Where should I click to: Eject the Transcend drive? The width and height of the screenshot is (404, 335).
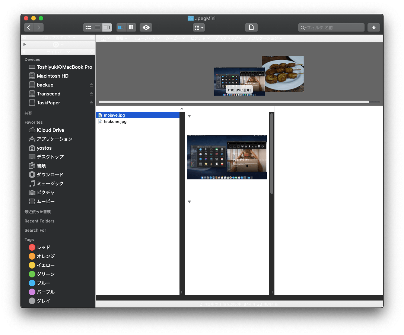(x=91, y=94)
